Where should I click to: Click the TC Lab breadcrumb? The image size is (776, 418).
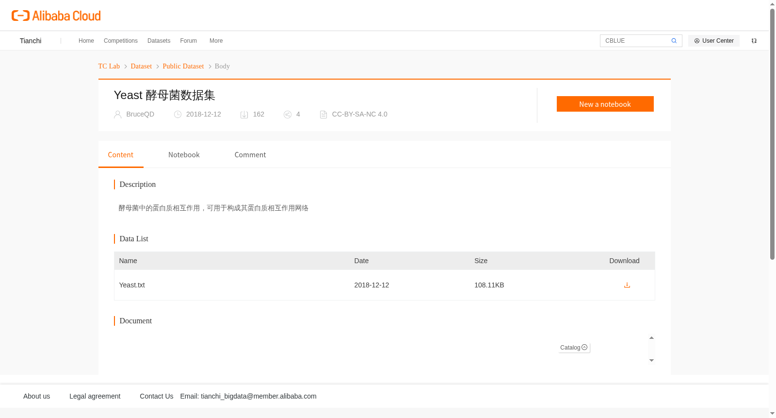tap(109, 67)
